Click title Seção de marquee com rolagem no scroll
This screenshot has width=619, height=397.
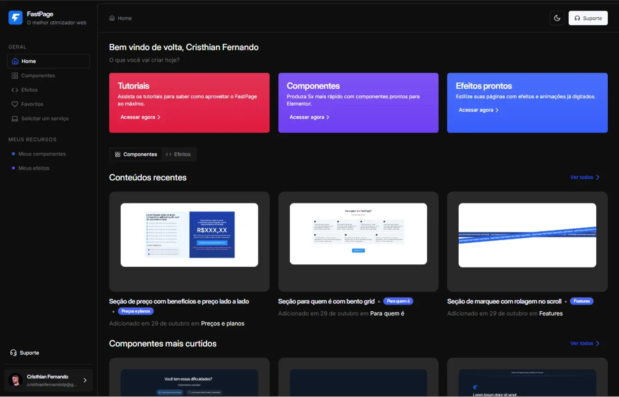click(504, 302)
